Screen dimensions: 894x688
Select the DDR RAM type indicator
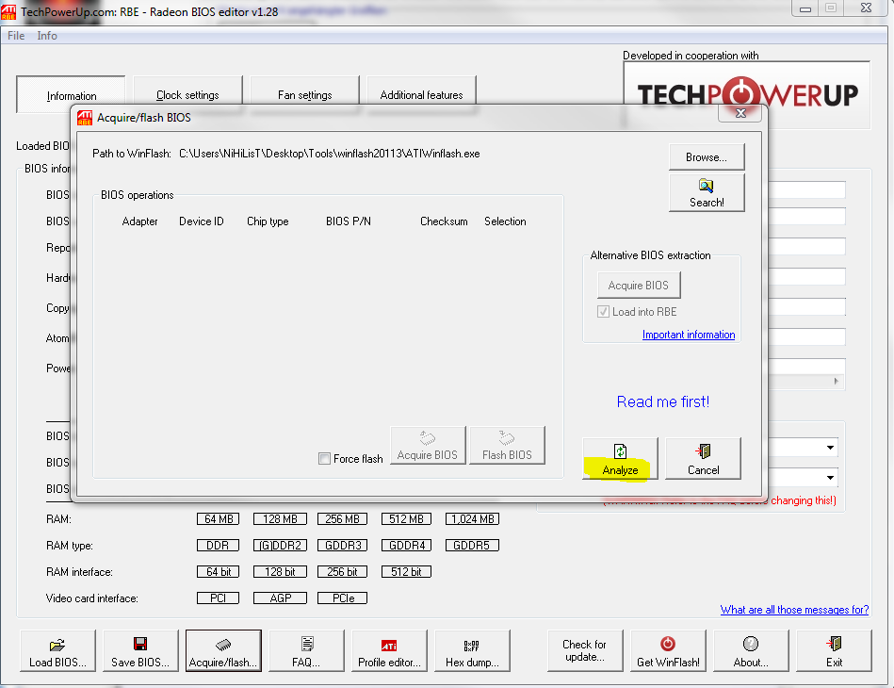tap(218, 546)
